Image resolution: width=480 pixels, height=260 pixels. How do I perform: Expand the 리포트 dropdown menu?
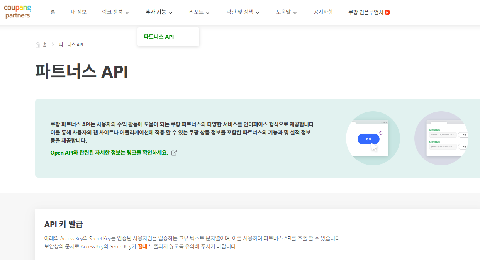tap(200, 12)
